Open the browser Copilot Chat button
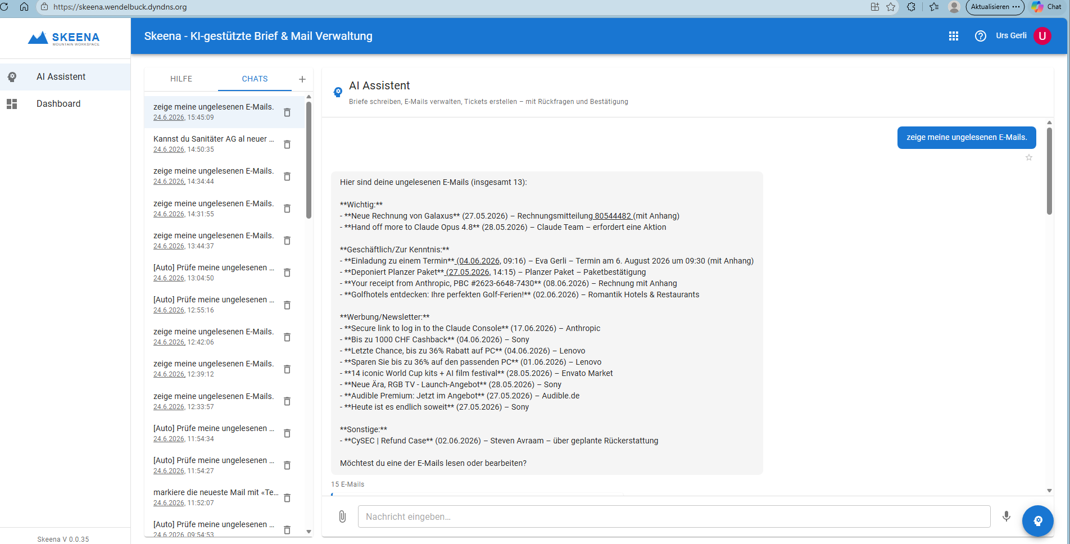The image size is (1070, 544). [x=1047, y=7]
